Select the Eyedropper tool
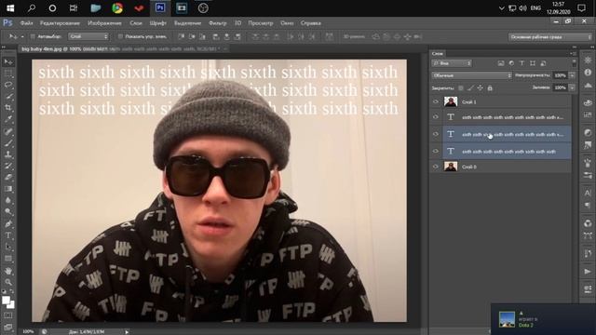Screen dimensions: 596x335 (x=8, y=119)
